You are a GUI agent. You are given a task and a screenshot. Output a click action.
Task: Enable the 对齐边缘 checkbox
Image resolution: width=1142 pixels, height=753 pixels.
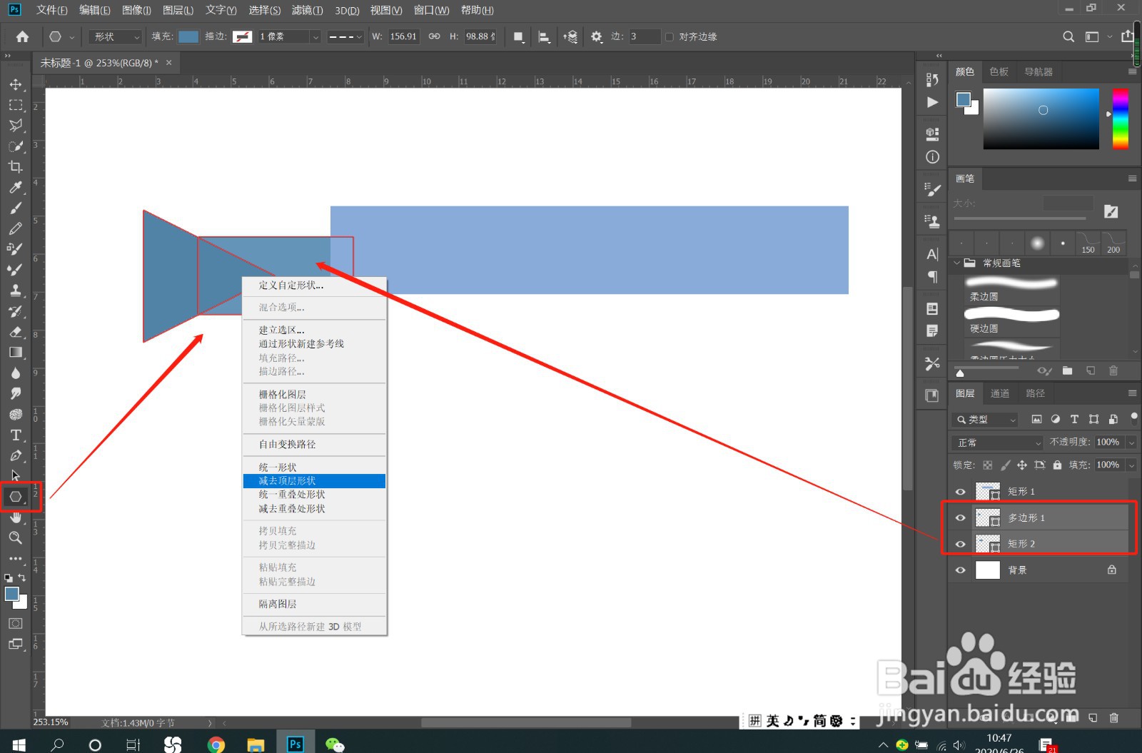click(669, 37)
